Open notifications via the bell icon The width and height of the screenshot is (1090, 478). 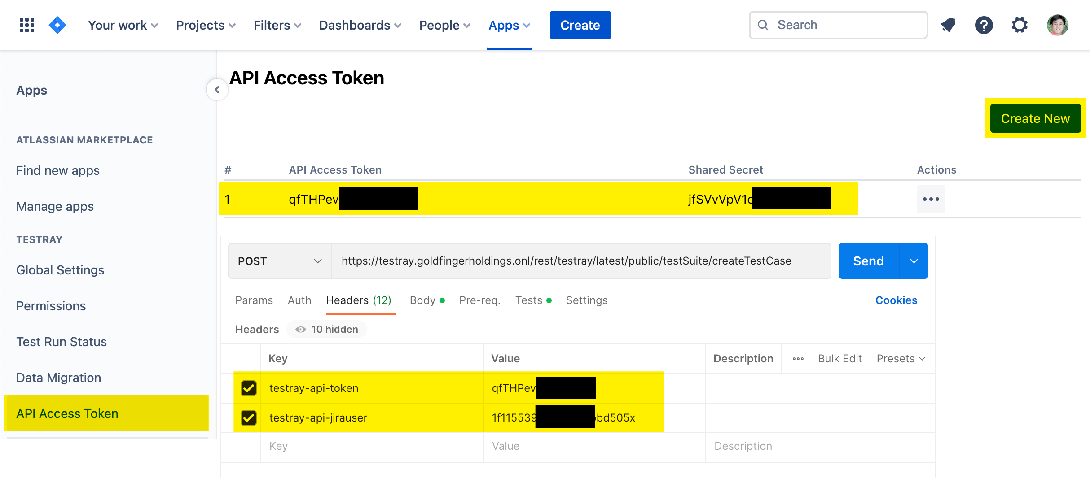[x=947, y=25]
